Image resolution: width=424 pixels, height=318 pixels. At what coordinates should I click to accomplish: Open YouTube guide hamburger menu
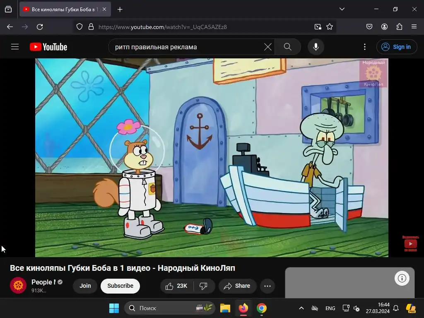click(x=15, y=47)
